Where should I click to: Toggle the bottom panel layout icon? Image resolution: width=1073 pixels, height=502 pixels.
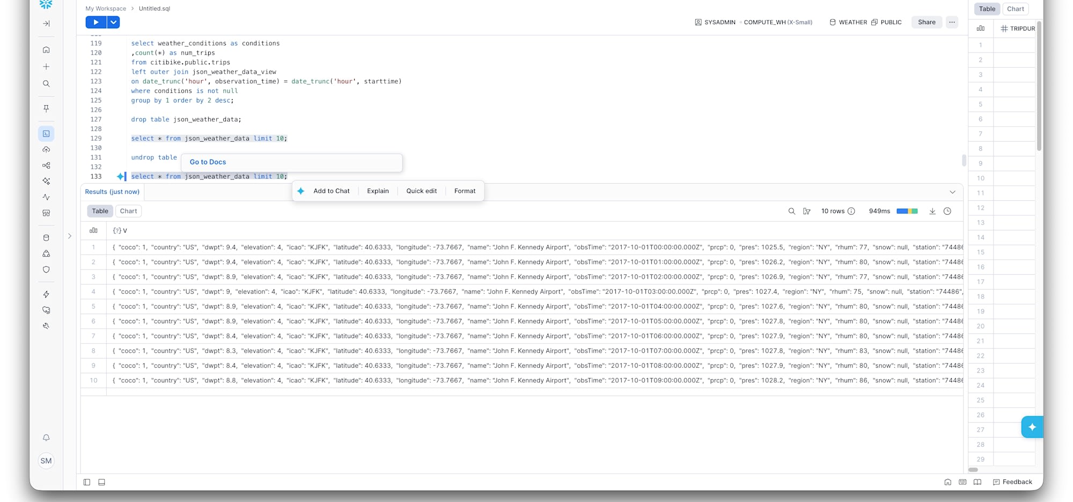pos(101,482)
